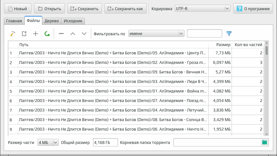This screenshot has height=156, width=277.
Task: Apply filter with the funnel icon
Action: point(229,34)
